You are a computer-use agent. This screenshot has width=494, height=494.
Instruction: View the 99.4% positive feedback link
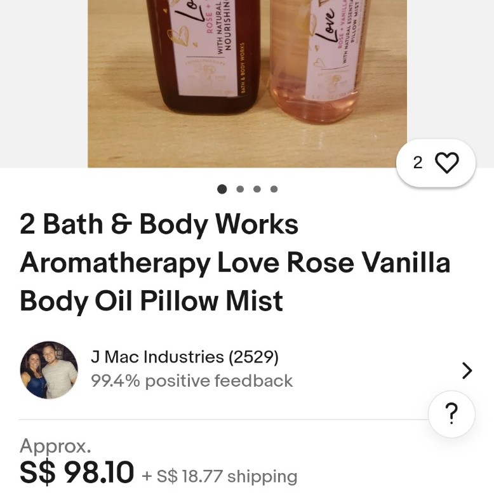pos(192,380)
